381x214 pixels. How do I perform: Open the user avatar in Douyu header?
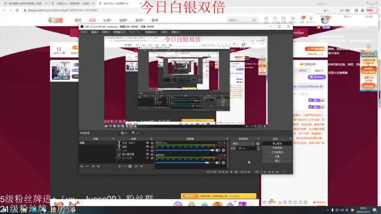point(325,20)
